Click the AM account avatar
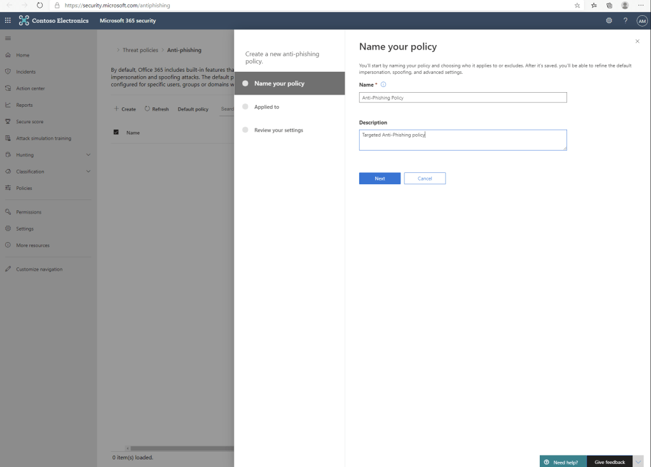The height and width of the screenshot is (467, 651). click(641, 20)
